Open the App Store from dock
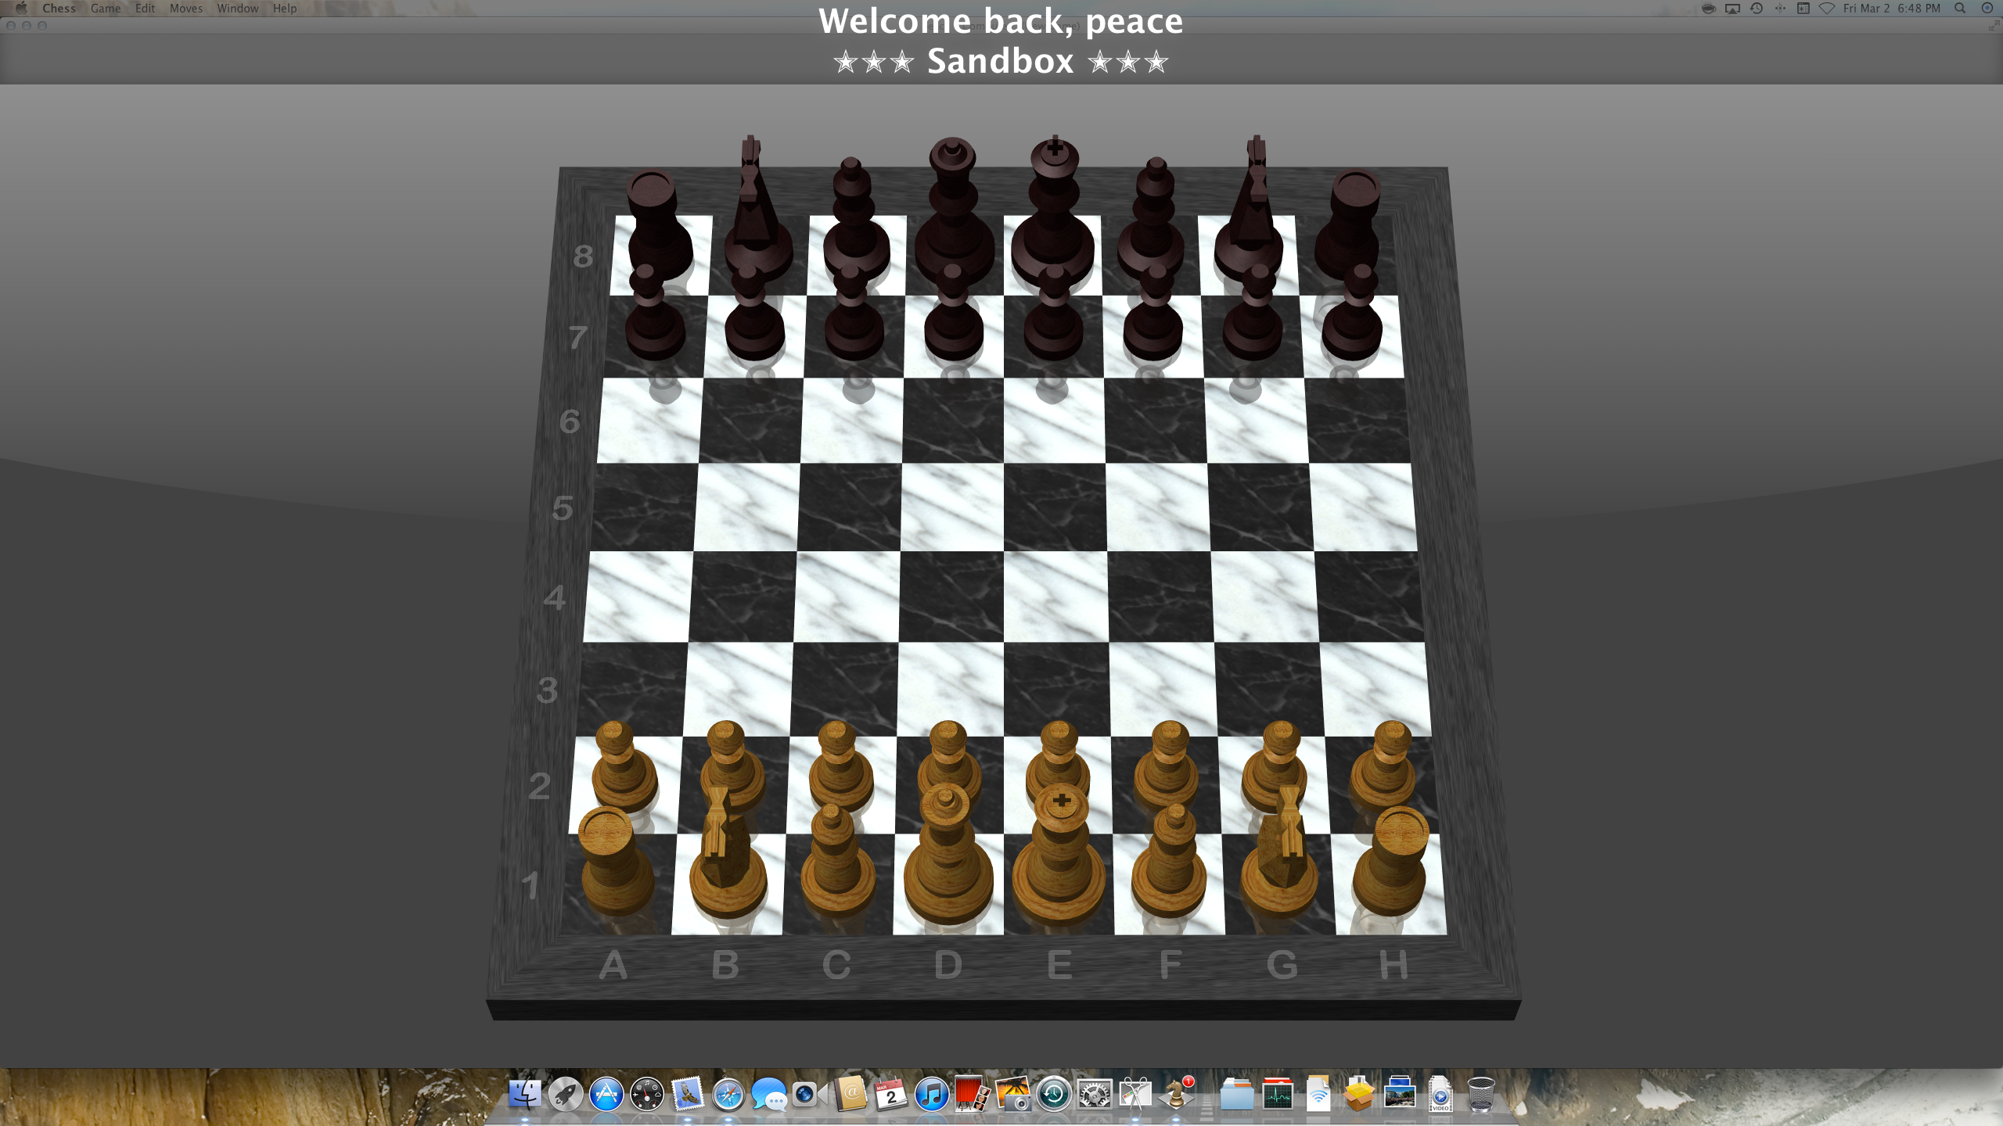2003x1126 pixels. click(606, 1094)
